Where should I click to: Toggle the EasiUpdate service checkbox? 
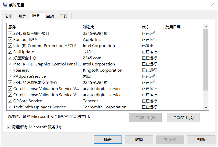tap(10, 52)
